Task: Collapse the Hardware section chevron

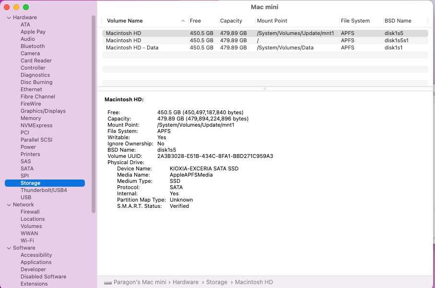Action: 9,17
